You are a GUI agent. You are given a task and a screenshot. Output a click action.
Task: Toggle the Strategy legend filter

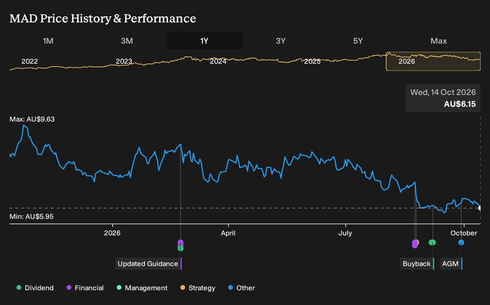tap(198, 288)
